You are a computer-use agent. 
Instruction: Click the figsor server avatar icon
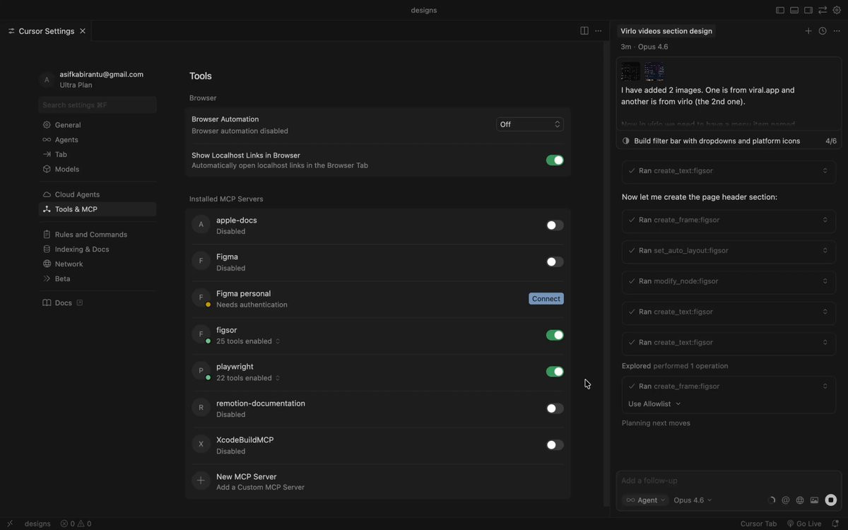[x=201, y=334]
